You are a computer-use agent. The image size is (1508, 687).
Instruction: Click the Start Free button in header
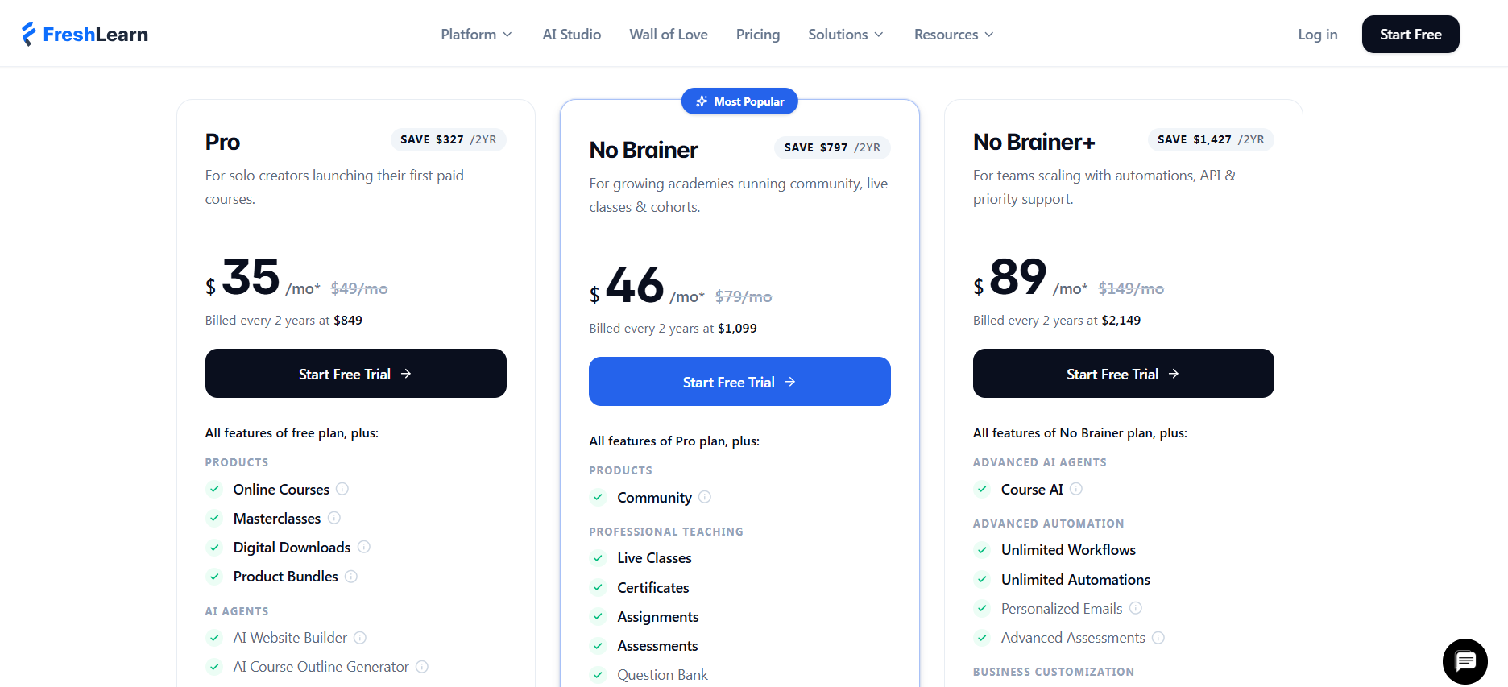point(1411,35)
